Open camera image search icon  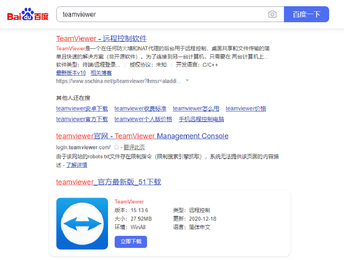click(272, 14)
